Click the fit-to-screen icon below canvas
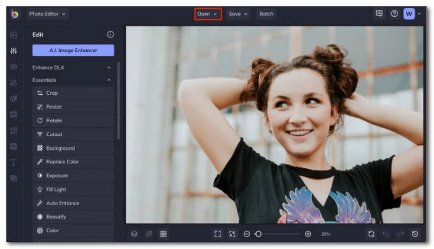This screenshot has height=249, width=434. click(x=218, y=234)
